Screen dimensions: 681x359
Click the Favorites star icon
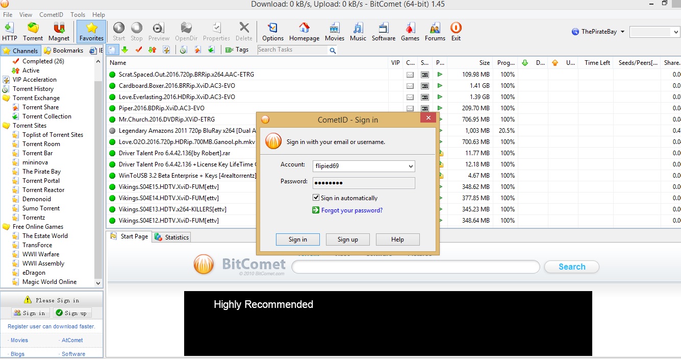pyautogui.click(x=91, y=32)
